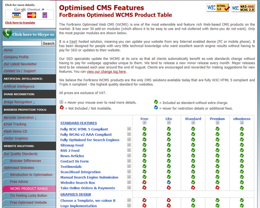Click the Free column header
Image resolution: width=260 pixels, height=208 pixels.
[x=145, y=119]
